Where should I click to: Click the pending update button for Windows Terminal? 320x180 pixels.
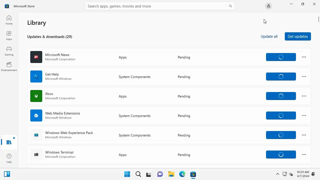(281, 154)
